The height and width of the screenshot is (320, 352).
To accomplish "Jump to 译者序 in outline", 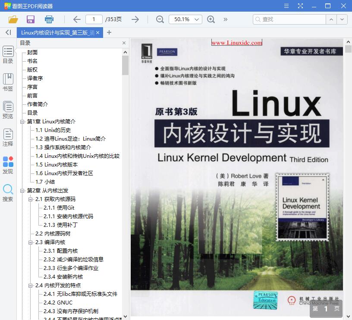I will coord(35,78).
